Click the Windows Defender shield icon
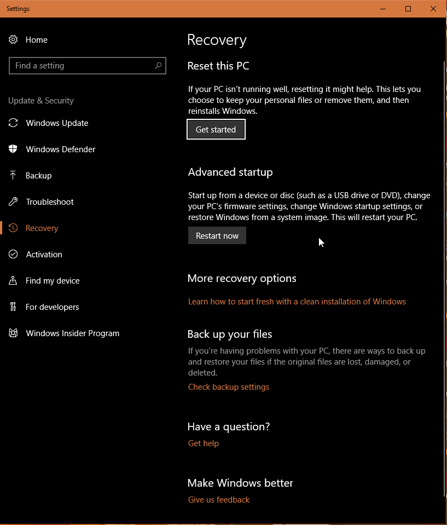Image resolution: width=447 pixels, height=525 pixels. [x=13, y=149]
